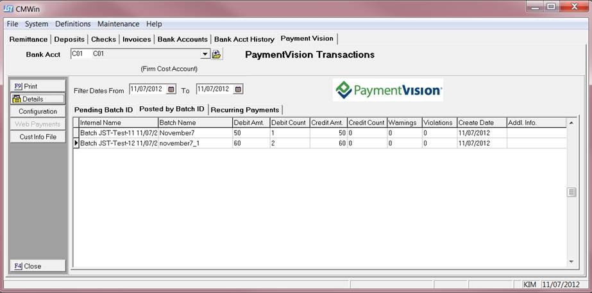Switch to the Remittance tab

click(28, 39)
